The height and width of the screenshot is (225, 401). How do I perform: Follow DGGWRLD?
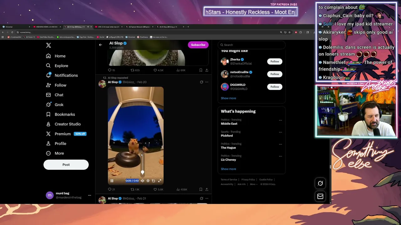[x=275, y=87]
